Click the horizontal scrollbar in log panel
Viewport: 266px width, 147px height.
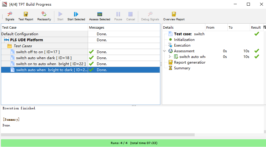coord(97,135)
